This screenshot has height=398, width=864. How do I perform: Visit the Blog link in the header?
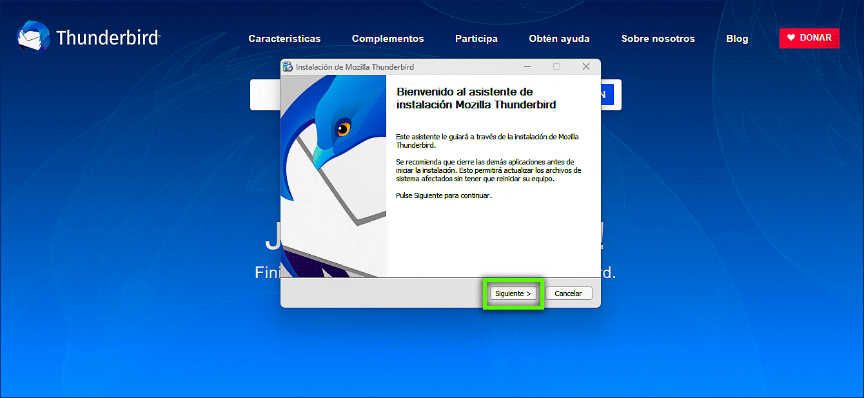click(737, 39)
